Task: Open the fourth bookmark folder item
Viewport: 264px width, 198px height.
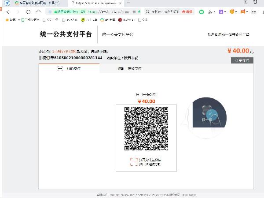Action: 70,20
